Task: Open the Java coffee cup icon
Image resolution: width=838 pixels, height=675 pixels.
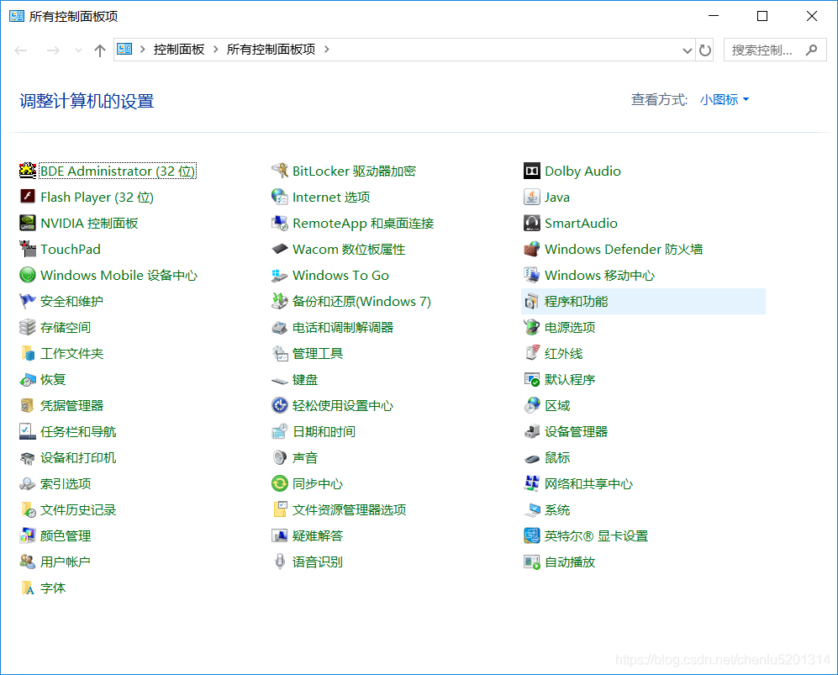Action: 532,197
